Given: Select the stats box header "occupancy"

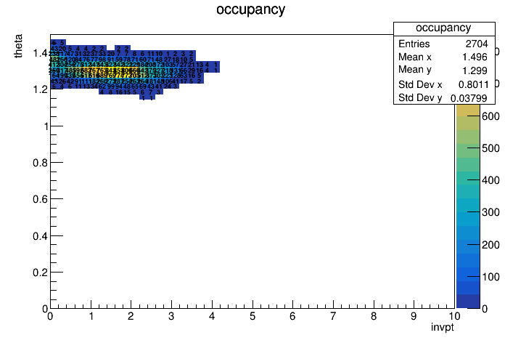Looking at the screenshot, I should click(443, 28).
